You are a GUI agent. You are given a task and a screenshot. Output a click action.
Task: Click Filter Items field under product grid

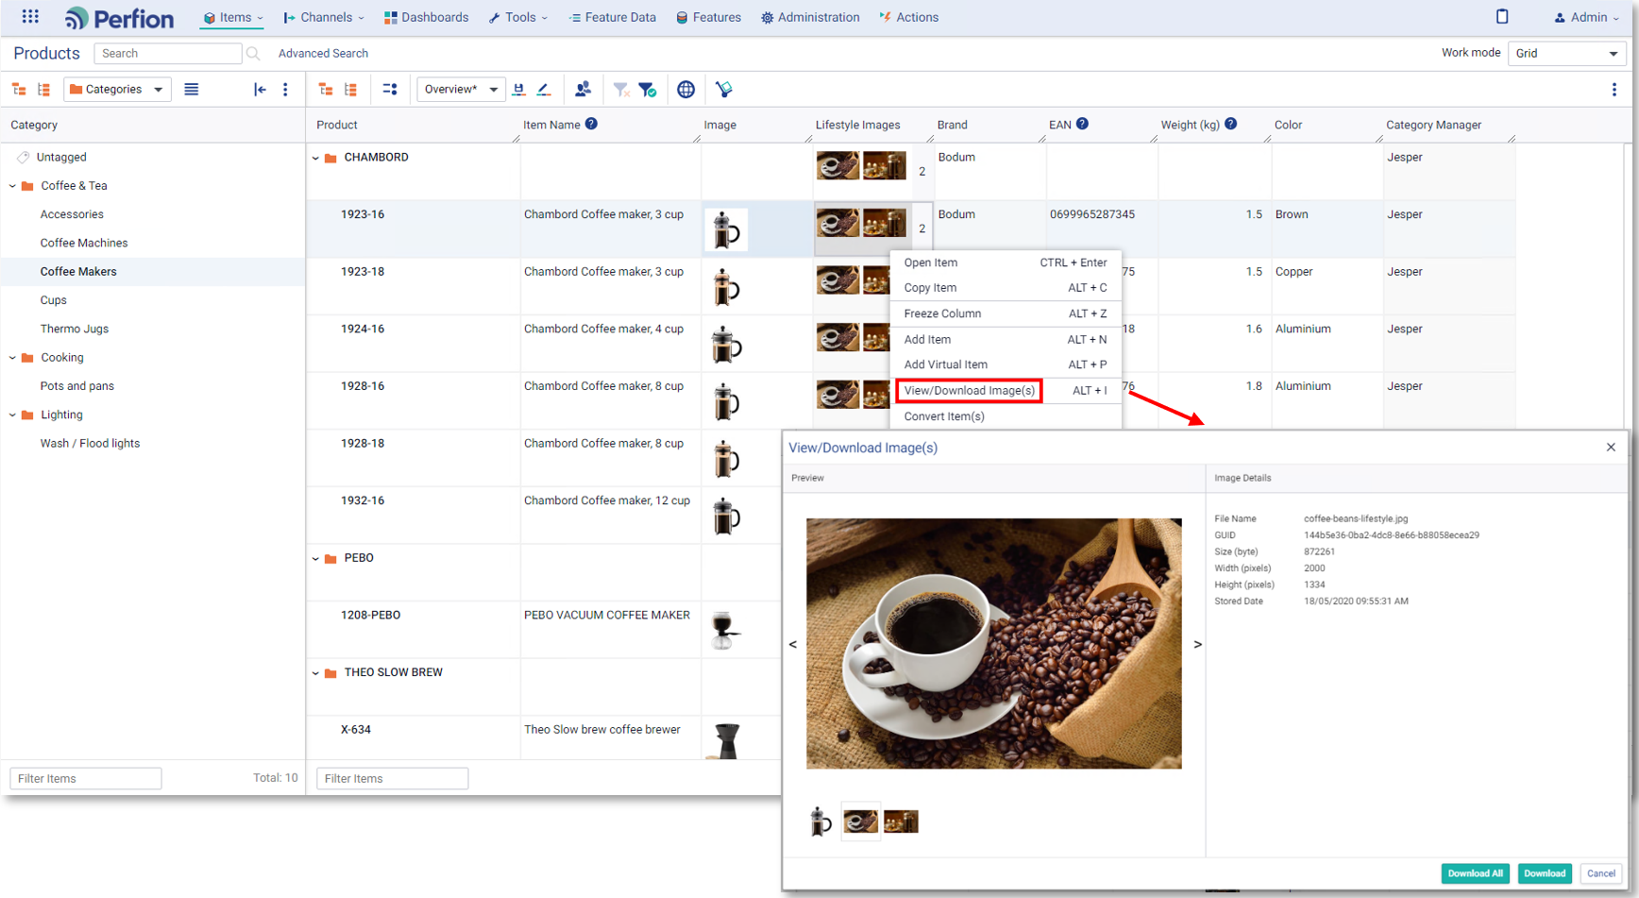click(392, 778)
